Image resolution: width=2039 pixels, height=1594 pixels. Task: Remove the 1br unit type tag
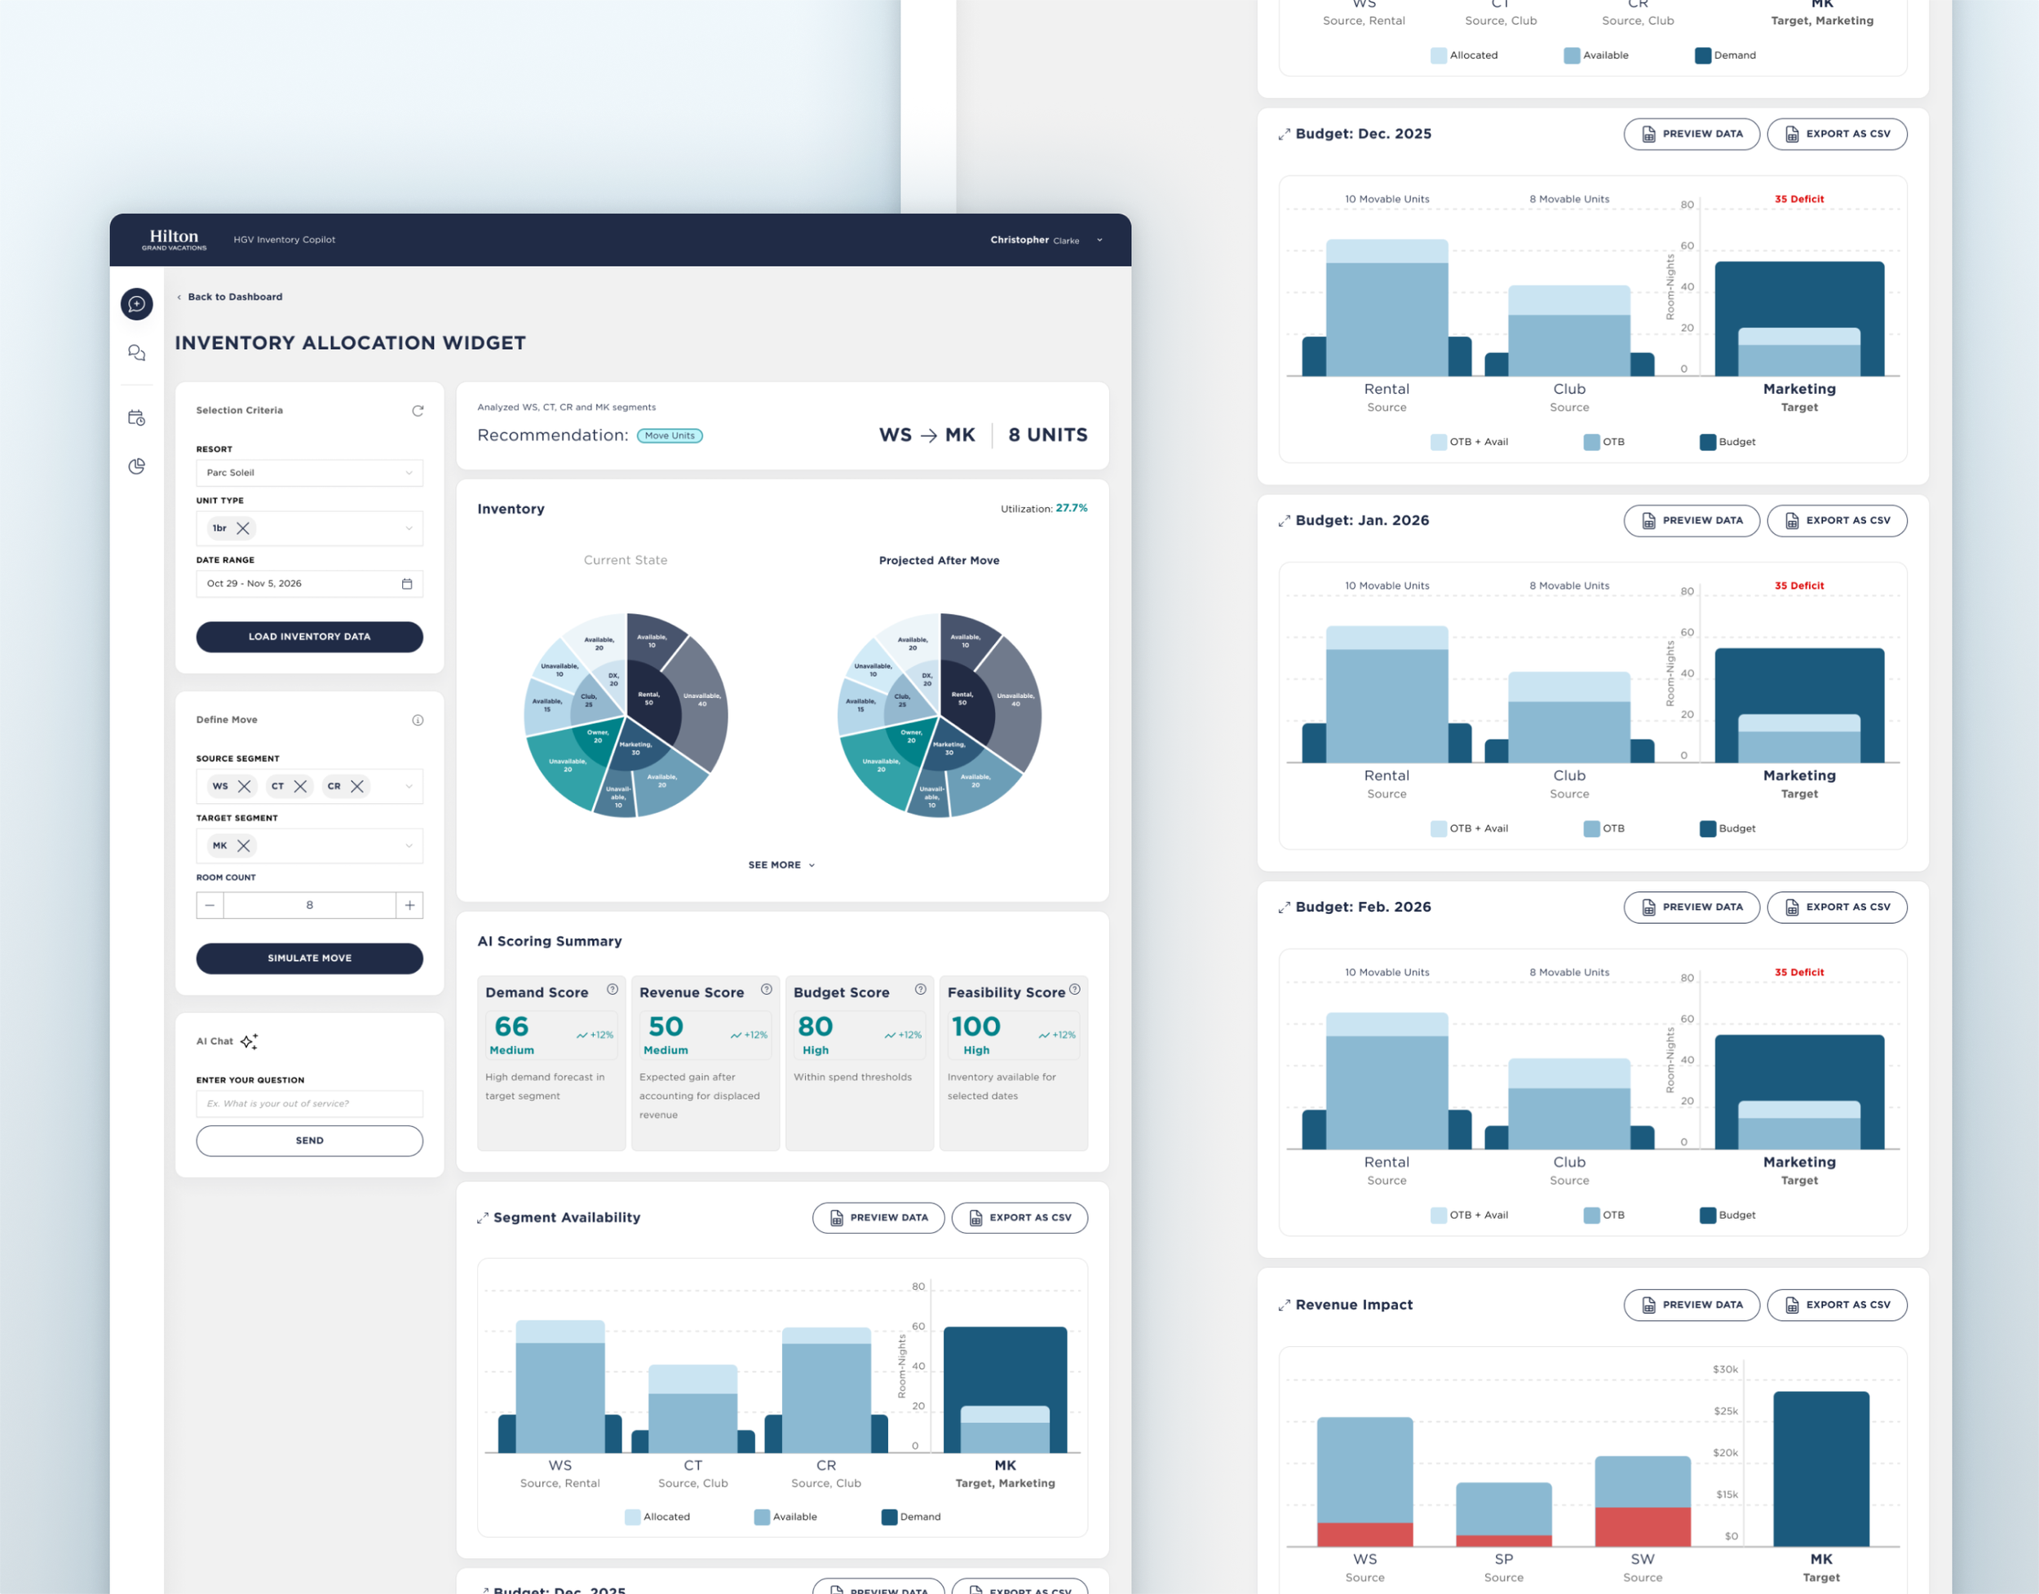click(x=243, y=528)
